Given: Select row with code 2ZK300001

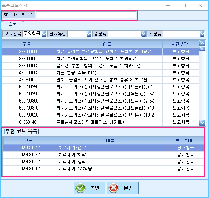Looking at the screenshot, I should [101, 58].
